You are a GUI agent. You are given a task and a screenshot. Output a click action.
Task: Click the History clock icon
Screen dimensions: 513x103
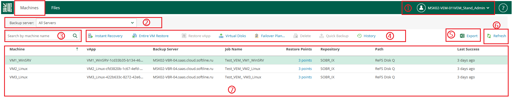[x=359, y=36]
